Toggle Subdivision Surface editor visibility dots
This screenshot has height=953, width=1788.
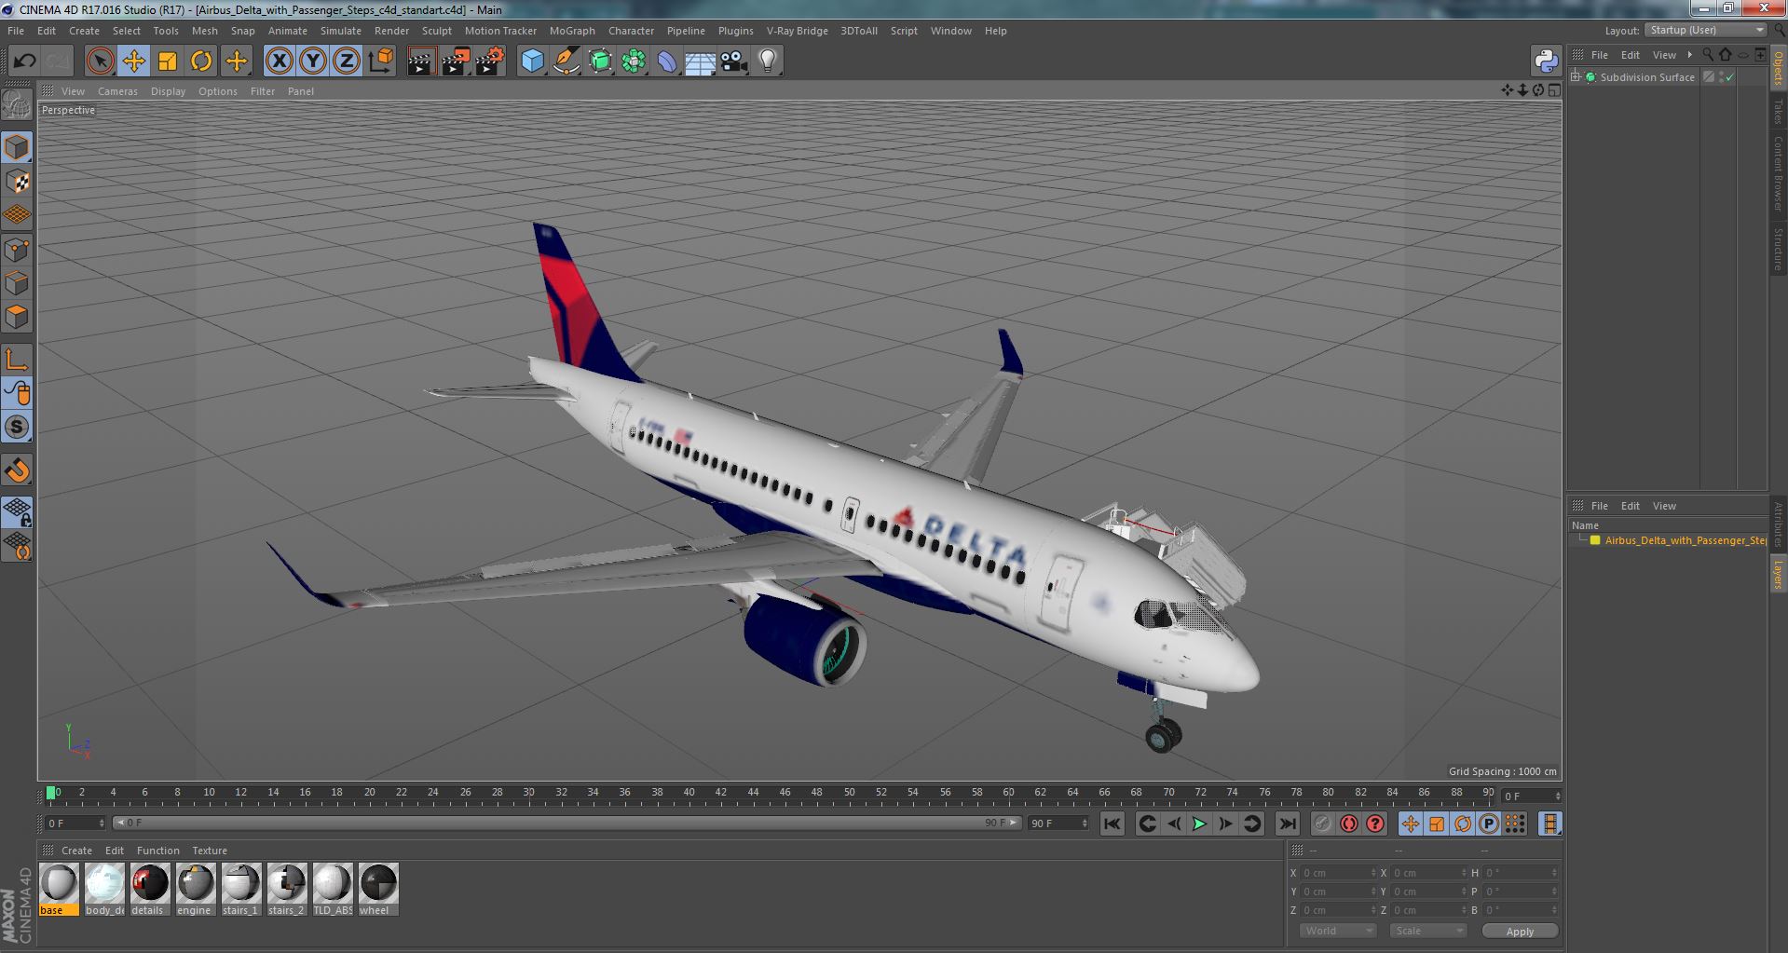point(1721,77)
